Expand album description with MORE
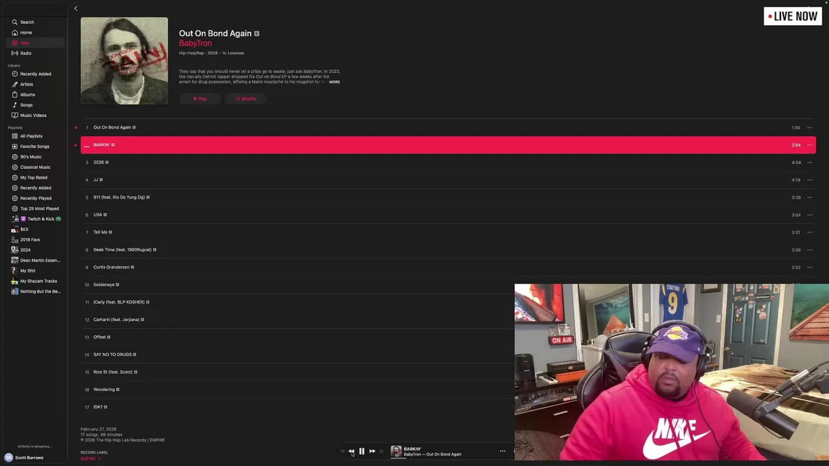 [x=334, y=82]
